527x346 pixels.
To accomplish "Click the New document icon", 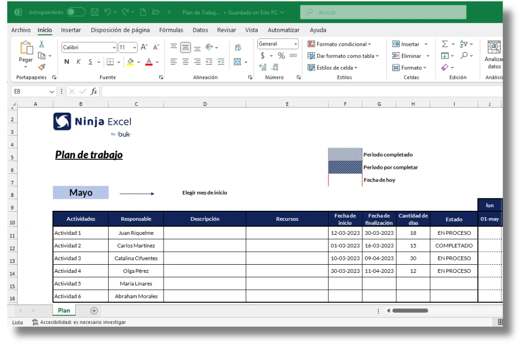I will tap(143, 12).
